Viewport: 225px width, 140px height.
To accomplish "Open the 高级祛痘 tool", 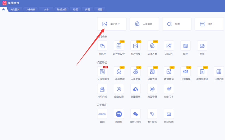I will 119,71.
